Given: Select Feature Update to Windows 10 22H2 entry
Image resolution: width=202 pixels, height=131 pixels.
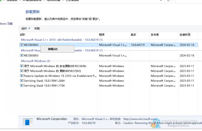Looking at the screenshot, I should click(x=60, y=76).
